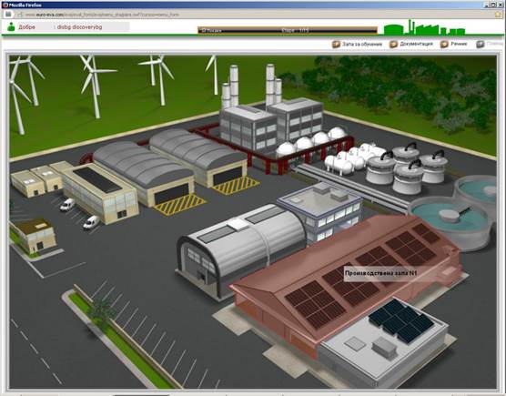Click the green factory logo
Image resolution: width=506 pixels, height=396 pixels.
pyautogui.click(x=424, y=27)
